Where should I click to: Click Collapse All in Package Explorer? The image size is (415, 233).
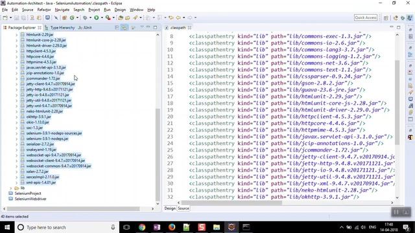[117, 27]
